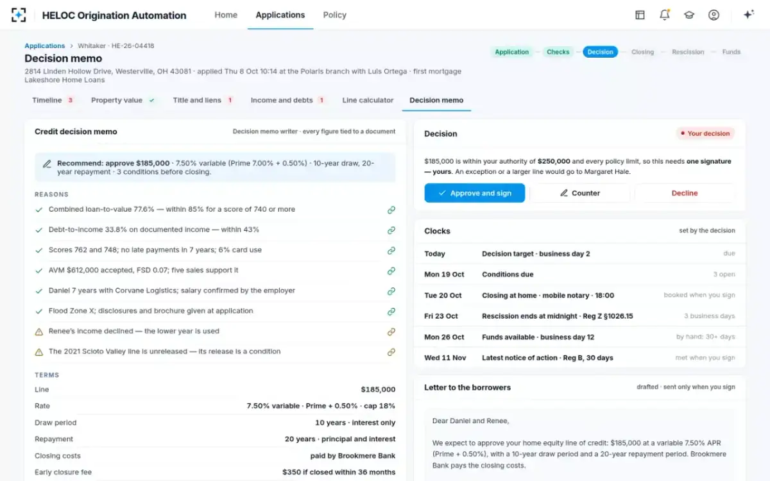Viewport: 770px width, 481px height.
Task: Select the 'Fri 23 Oct' rescission row
Action: (x=579, y=316)
